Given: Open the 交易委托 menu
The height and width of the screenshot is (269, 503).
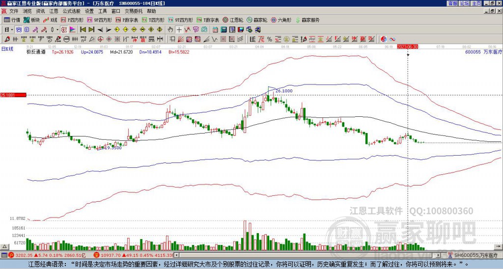Looking at the screenshot, I should click(x=134, y=11).
